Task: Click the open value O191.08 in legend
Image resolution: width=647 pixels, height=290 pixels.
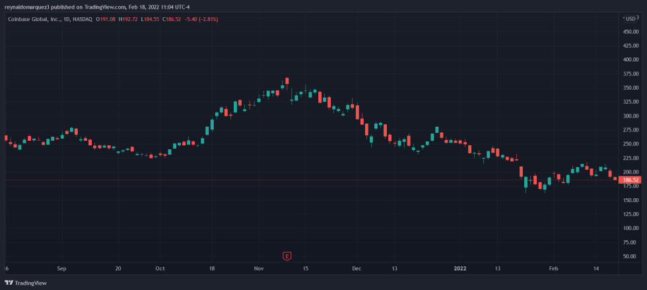Action: tap(107, 19)
